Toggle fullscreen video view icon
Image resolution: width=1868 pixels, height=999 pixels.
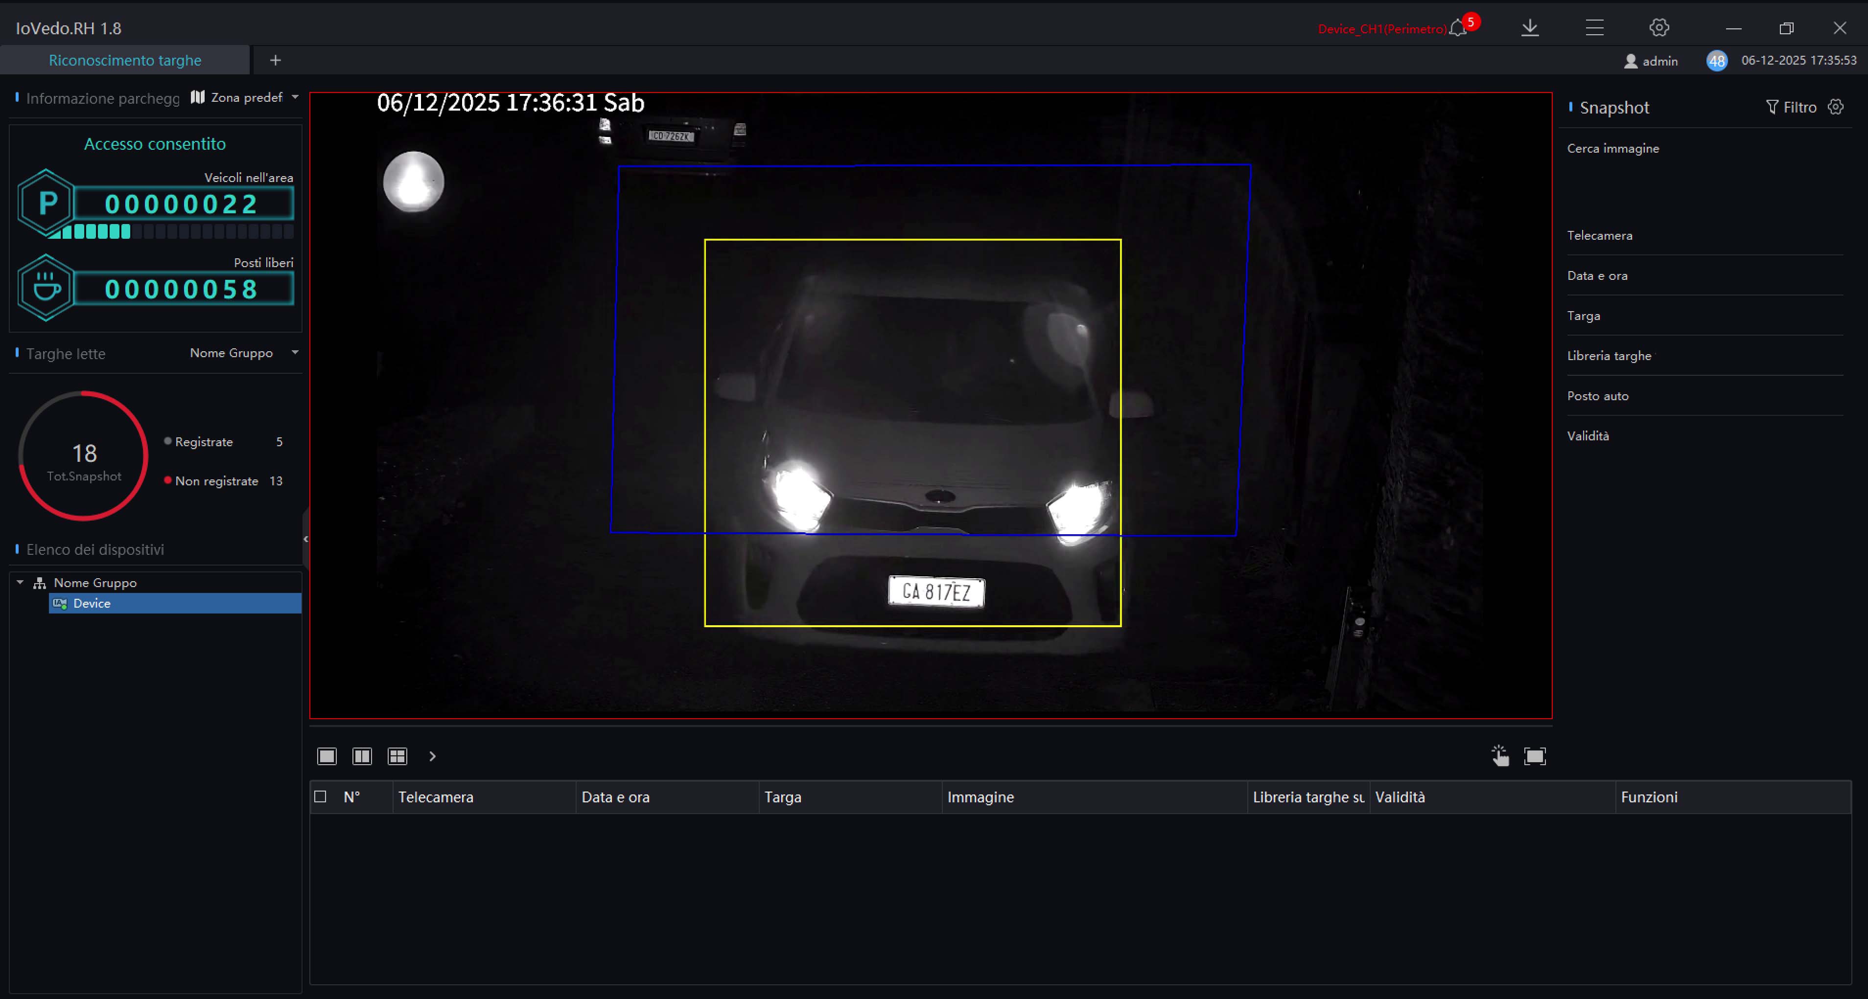point(1535,756)
